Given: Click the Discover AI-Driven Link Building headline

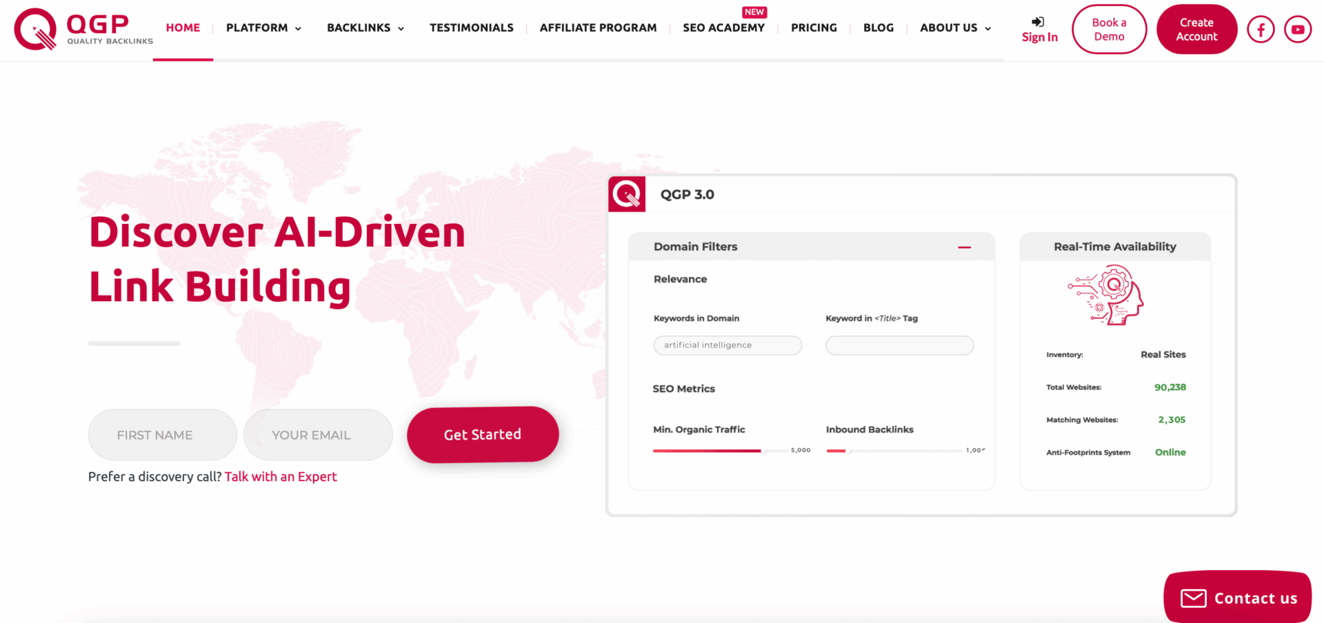Looking at the screenshot, I should [x=277, y=259].
